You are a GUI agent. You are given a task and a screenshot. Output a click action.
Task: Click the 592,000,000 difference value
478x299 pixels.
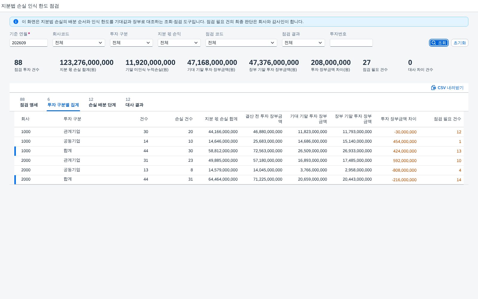[x=405, y=161]
